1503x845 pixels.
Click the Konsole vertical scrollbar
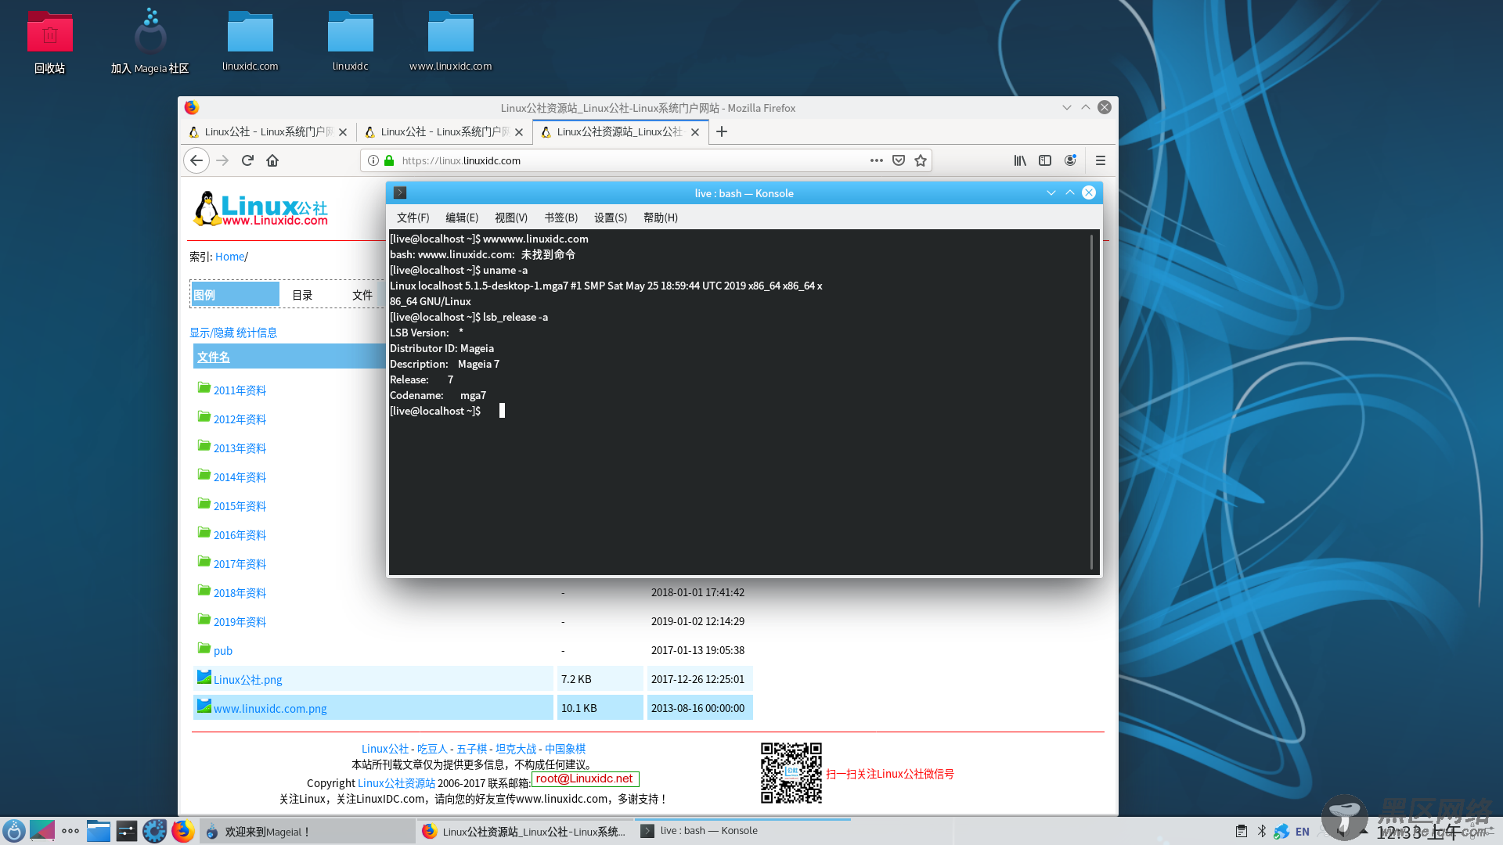click(x=1091, y=401)
